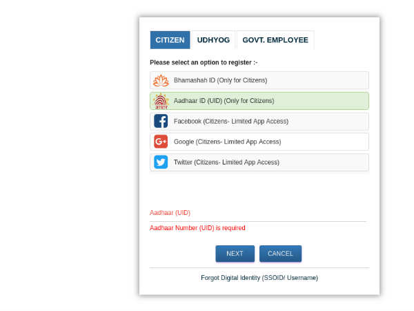Click the Twitter bird icon

click(160, 162)
